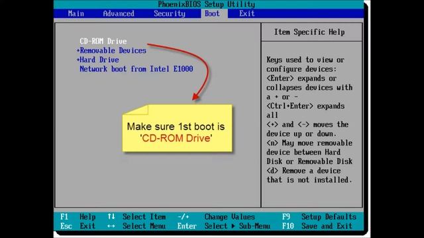This screenshot has height=238, width=424.
Task: Click the Item Specific Help heading
Action: (309, 32)
